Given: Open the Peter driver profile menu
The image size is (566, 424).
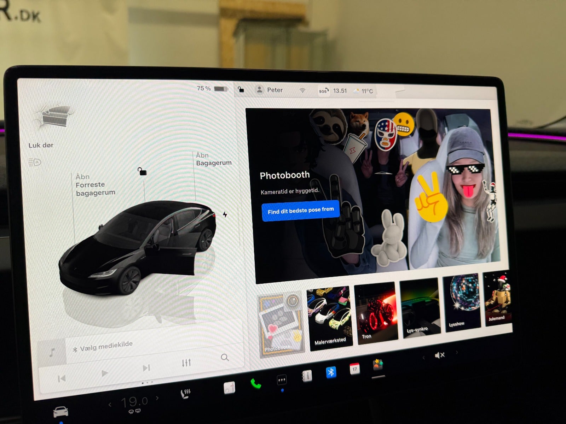Looking at the screenshot, I should 270,90.
